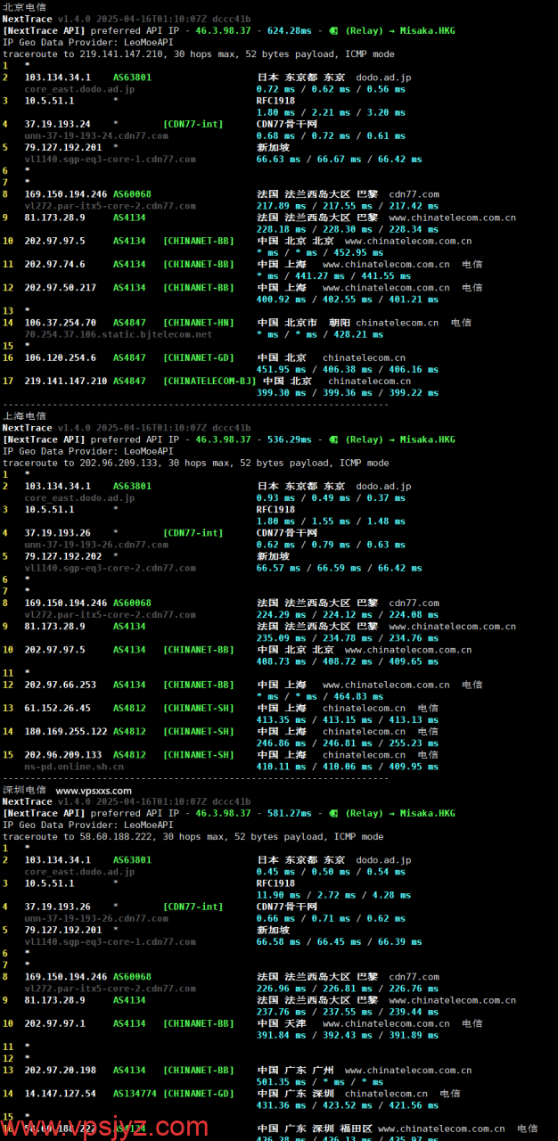Viewport: 558px width, 1141px height.
Task: Click latency '66.63 ms / 66.67 ms / 66.42 ms'
Action: tap(339, 159)
